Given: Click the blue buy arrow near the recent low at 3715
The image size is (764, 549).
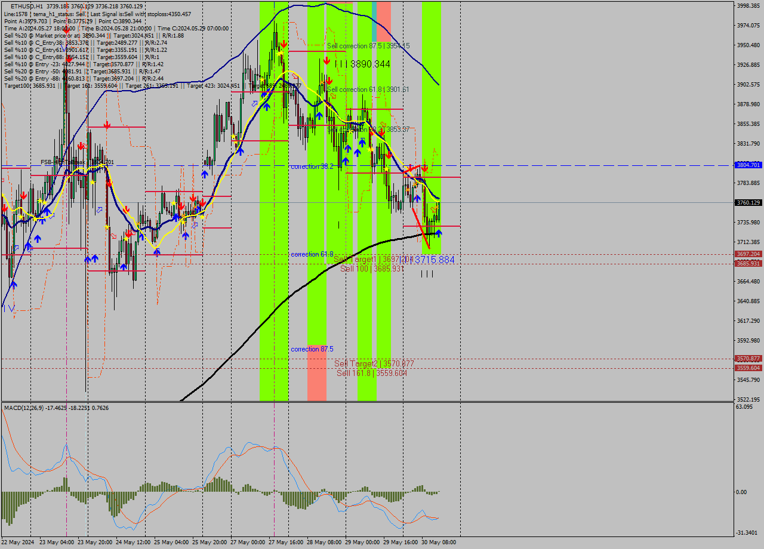Looking at the screenshot, I should (x=439, y=233).
